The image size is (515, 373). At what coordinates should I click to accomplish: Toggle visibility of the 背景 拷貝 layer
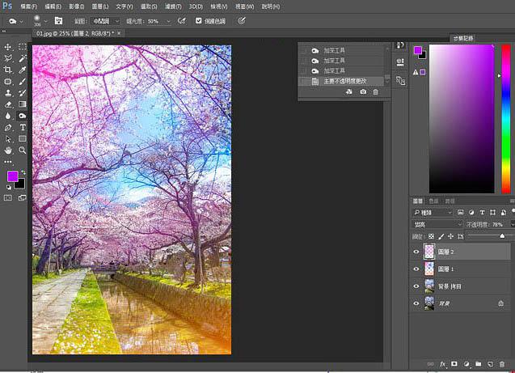coord(416,286)
